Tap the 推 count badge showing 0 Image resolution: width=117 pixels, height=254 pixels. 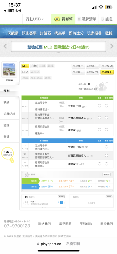tap(61, 202)
